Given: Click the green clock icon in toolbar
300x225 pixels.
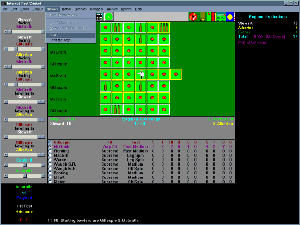Looking at the screenshot, I should (109, 16).
